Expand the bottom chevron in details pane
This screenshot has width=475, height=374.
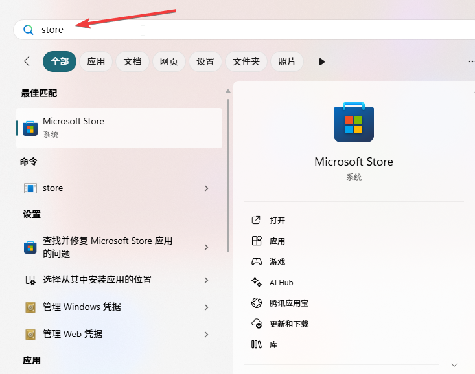pyautogui.click(x=454, y=365)
